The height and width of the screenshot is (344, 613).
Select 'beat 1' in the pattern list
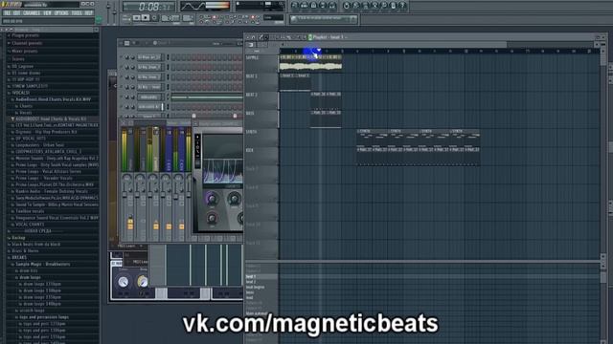[x=261, y=277]
